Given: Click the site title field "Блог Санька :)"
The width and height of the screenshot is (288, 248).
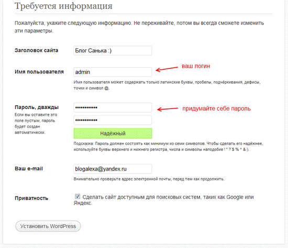Looking at the screenshot, I should coord(113,50).
